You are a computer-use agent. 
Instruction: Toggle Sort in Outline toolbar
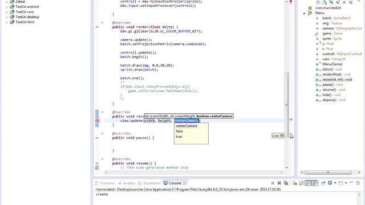[x=325, y=2]
